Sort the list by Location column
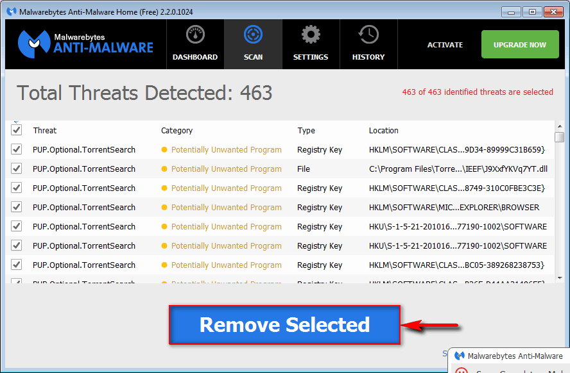 pyautogui.click(x=383, y=131)
